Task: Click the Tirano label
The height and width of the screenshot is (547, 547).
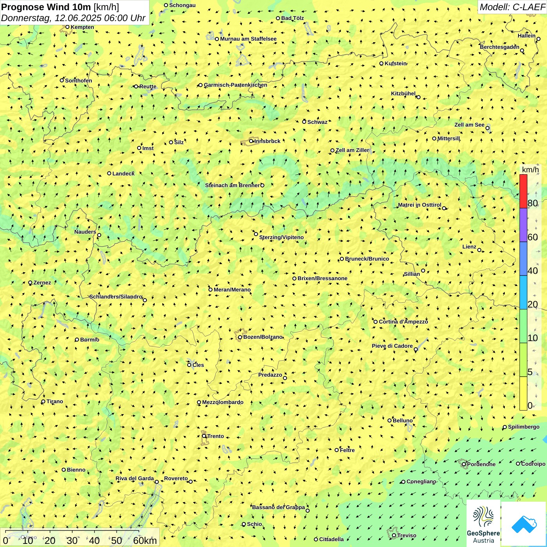Action: [x=55, y=401]
